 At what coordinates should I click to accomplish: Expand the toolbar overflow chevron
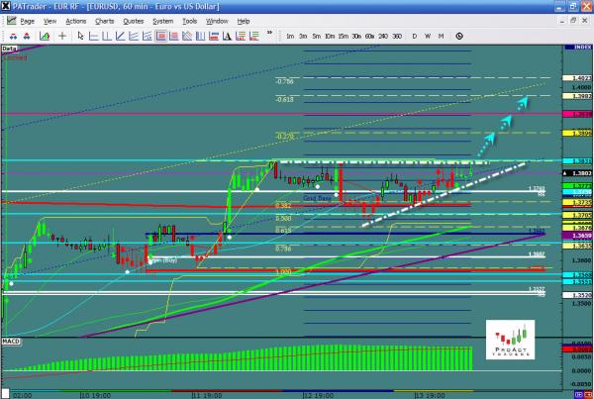pyautogui.click(x=269, y=33)
